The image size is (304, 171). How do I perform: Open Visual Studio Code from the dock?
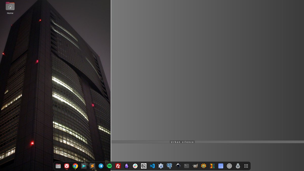pyautogui.click(x=152, y=166)
